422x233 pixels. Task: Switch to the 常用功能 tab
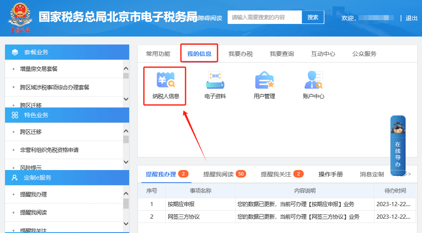158,54
